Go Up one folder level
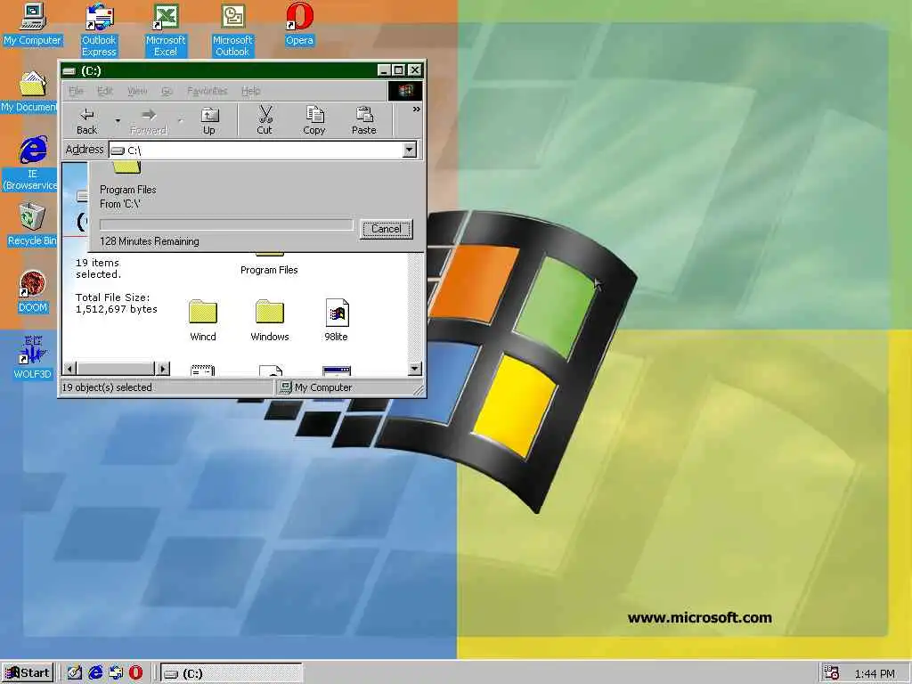The image size is (912, 684). [208, 121]
